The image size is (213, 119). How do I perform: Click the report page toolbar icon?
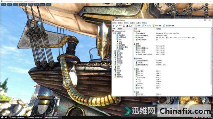click(137, 26)
